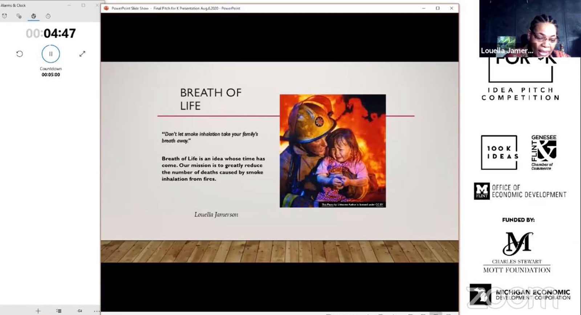Select Louella Jamerson's video thumbnail
581x315 pixels.
coord(529,28)
